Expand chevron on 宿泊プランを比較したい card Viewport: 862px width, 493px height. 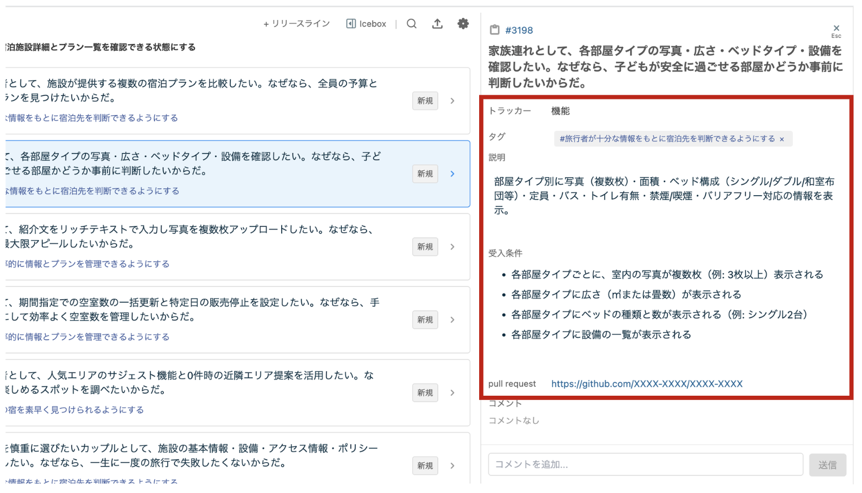click(453, 101)
